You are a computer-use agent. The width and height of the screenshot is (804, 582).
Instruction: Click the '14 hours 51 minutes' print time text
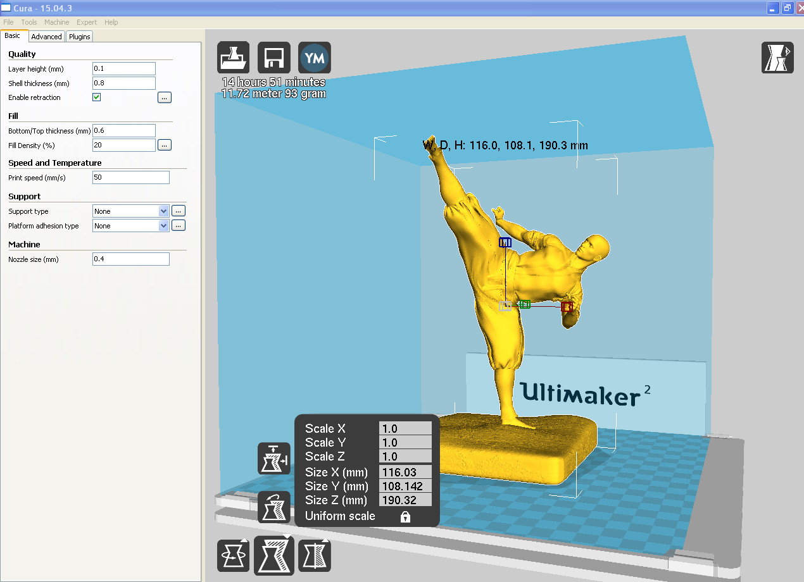tap(273, 82)
